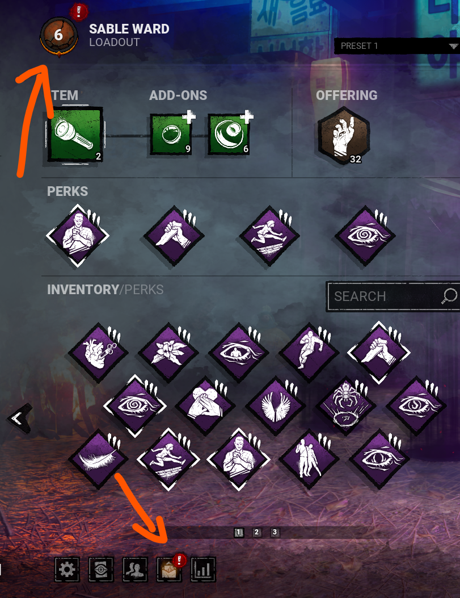Choose the heart with syringe perk
The image size is (460, 598).
98,352
